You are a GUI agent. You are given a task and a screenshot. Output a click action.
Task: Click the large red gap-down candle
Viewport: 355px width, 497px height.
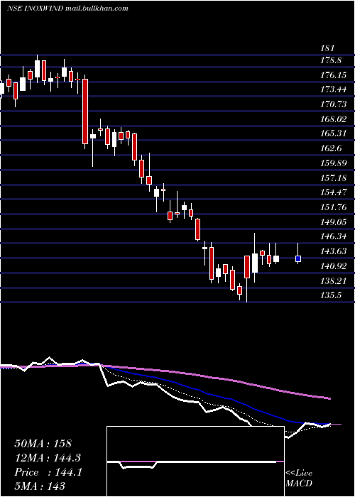pos(85,111)
